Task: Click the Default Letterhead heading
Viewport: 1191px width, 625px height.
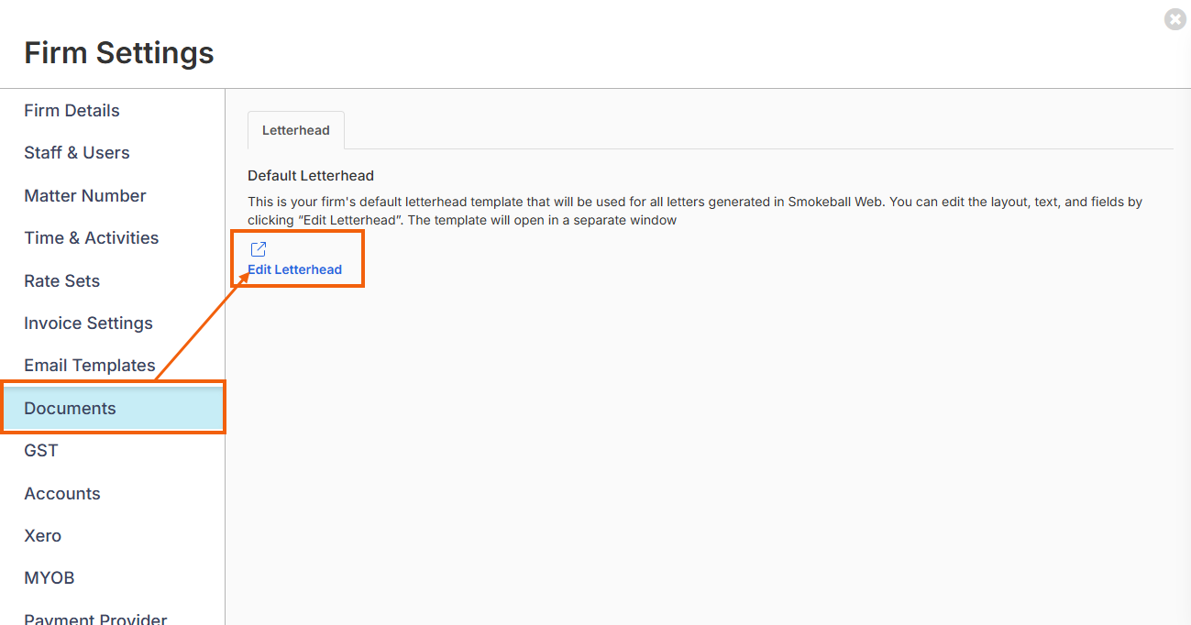Action: point(311,176)
